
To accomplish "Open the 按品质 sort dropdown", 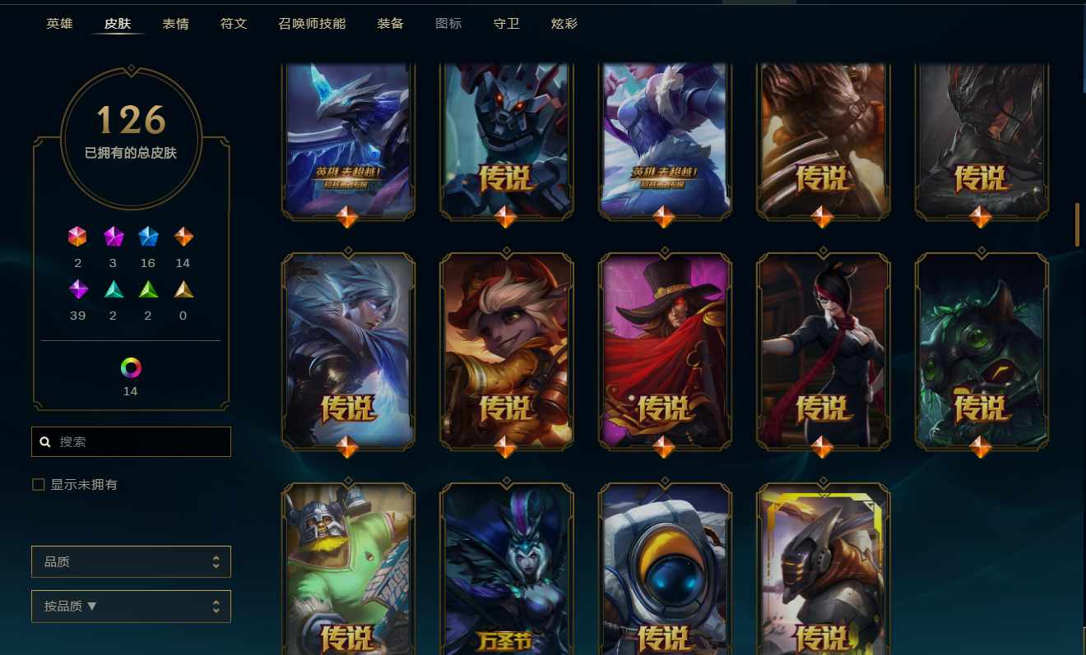I will (x=131, y=607).
